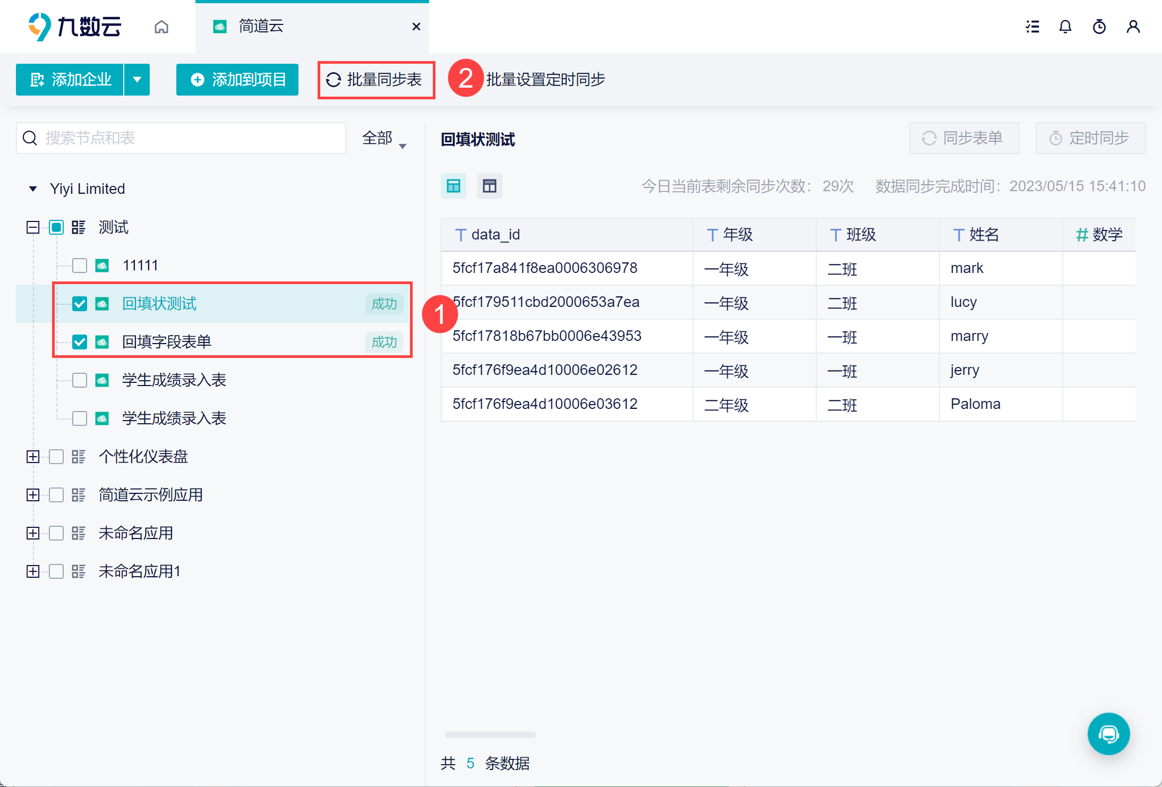Check the 个性化仪表盘 app checkbox
Screen dimensions: 1162x787
(x=56, y=457)
